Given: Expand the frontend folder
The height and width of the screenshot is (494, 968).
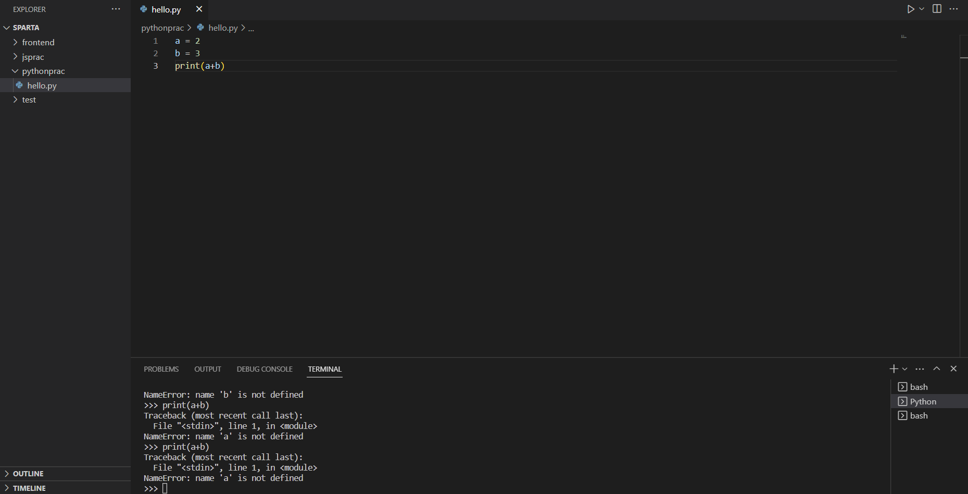Looking at the screenshot, I should 65,42.
